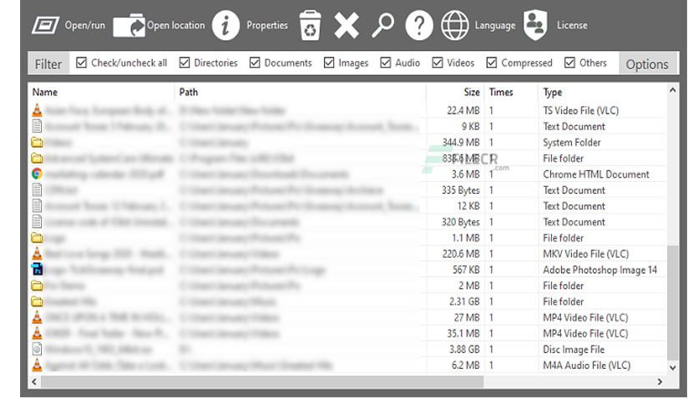The width and height of the screenshot is (698, 404).
Task: Click the recycle bin delete icon
Action: click(310, 25)
